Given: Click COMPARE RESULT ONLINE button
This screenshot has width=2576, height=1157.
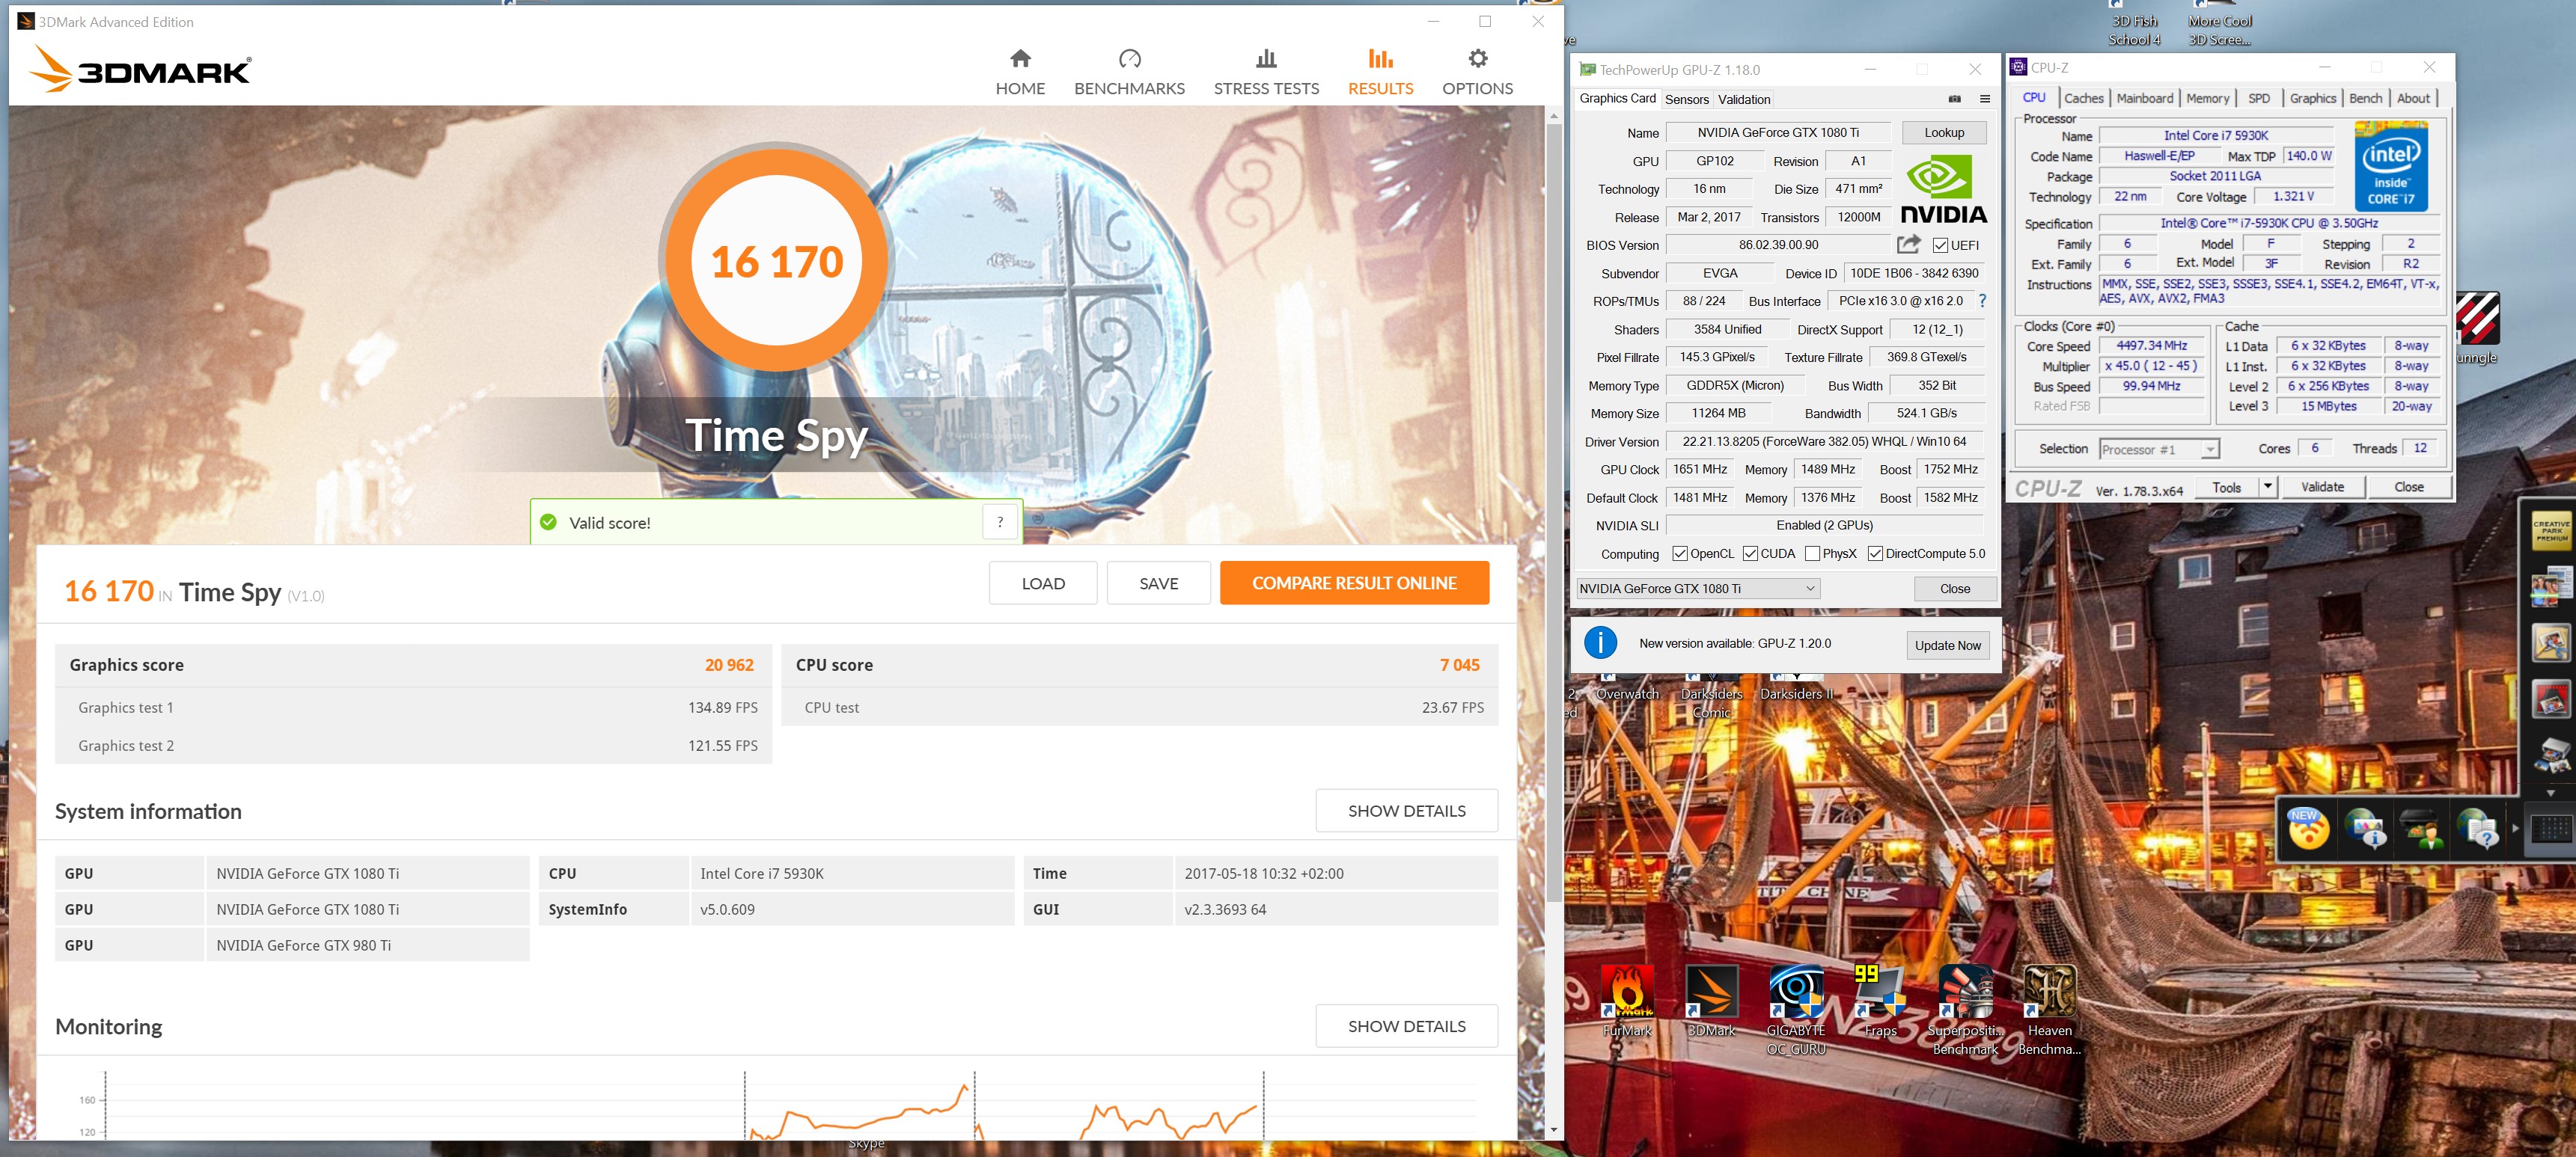Looking at the screenshot, I should tap(1353, 583).
